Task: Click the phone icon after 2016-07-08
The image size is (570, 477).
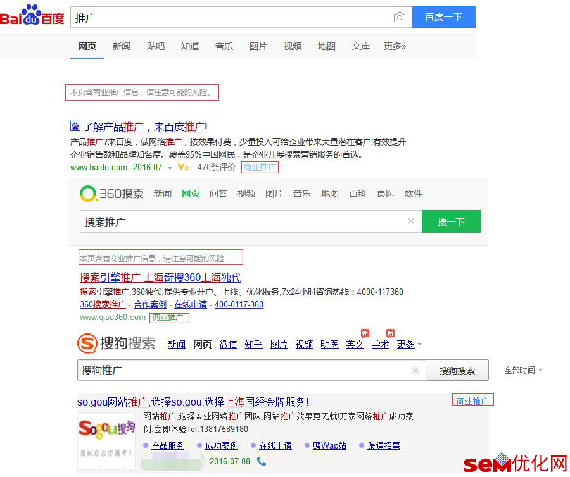Action: click(x=262, y=461)
